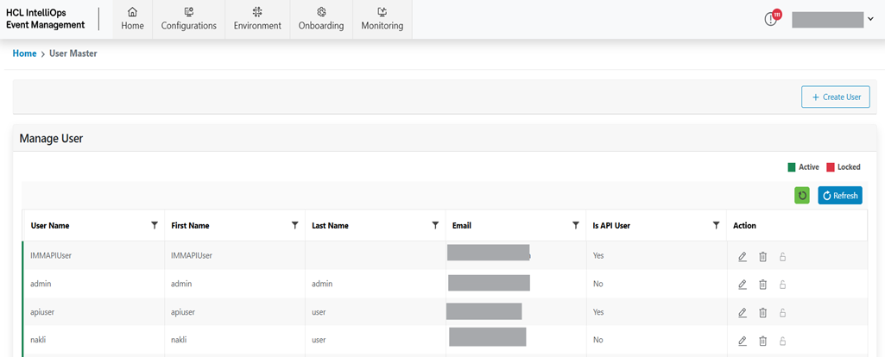Click the green reload icon button
Screen dimensions: 885x357
point(802,196)
